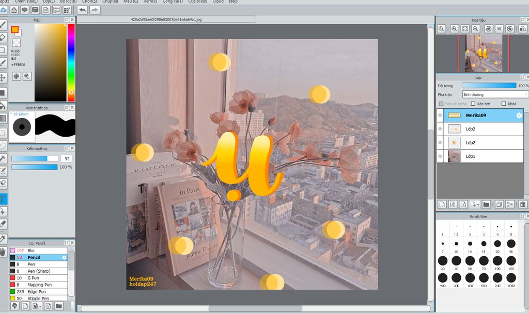Open add-layer dropdown arrow in layer panel
529x314 pixels.
[x=478, y=205]
